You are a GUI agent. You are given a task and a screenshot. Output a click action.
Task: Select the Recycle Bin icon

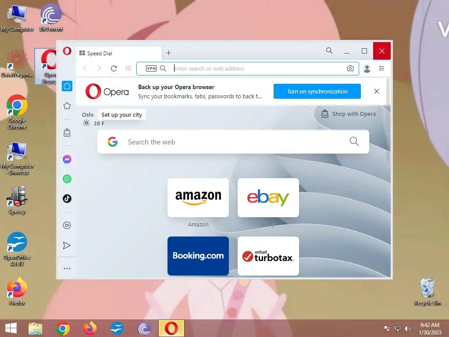(x=428, y=292)
